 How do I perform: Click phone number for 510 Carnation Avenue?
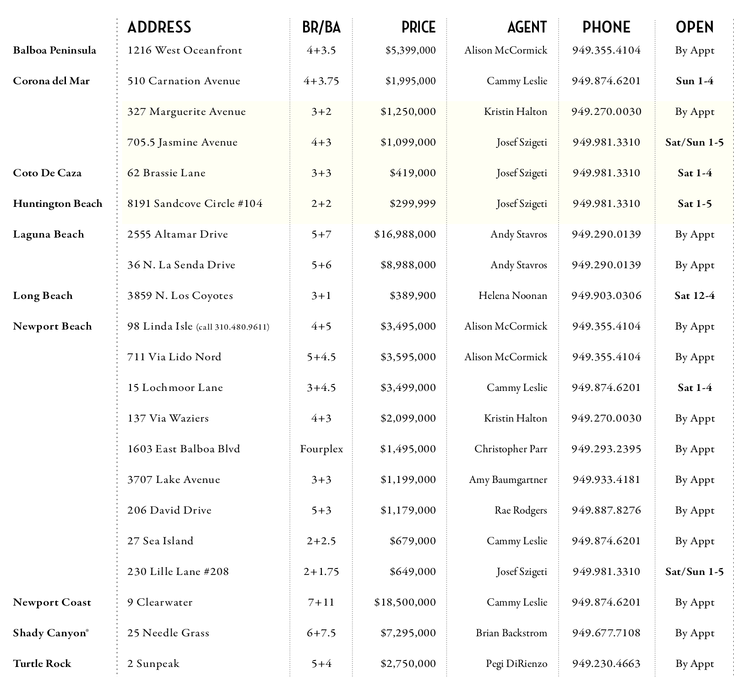pyautogui.click(x=606, y=81)
